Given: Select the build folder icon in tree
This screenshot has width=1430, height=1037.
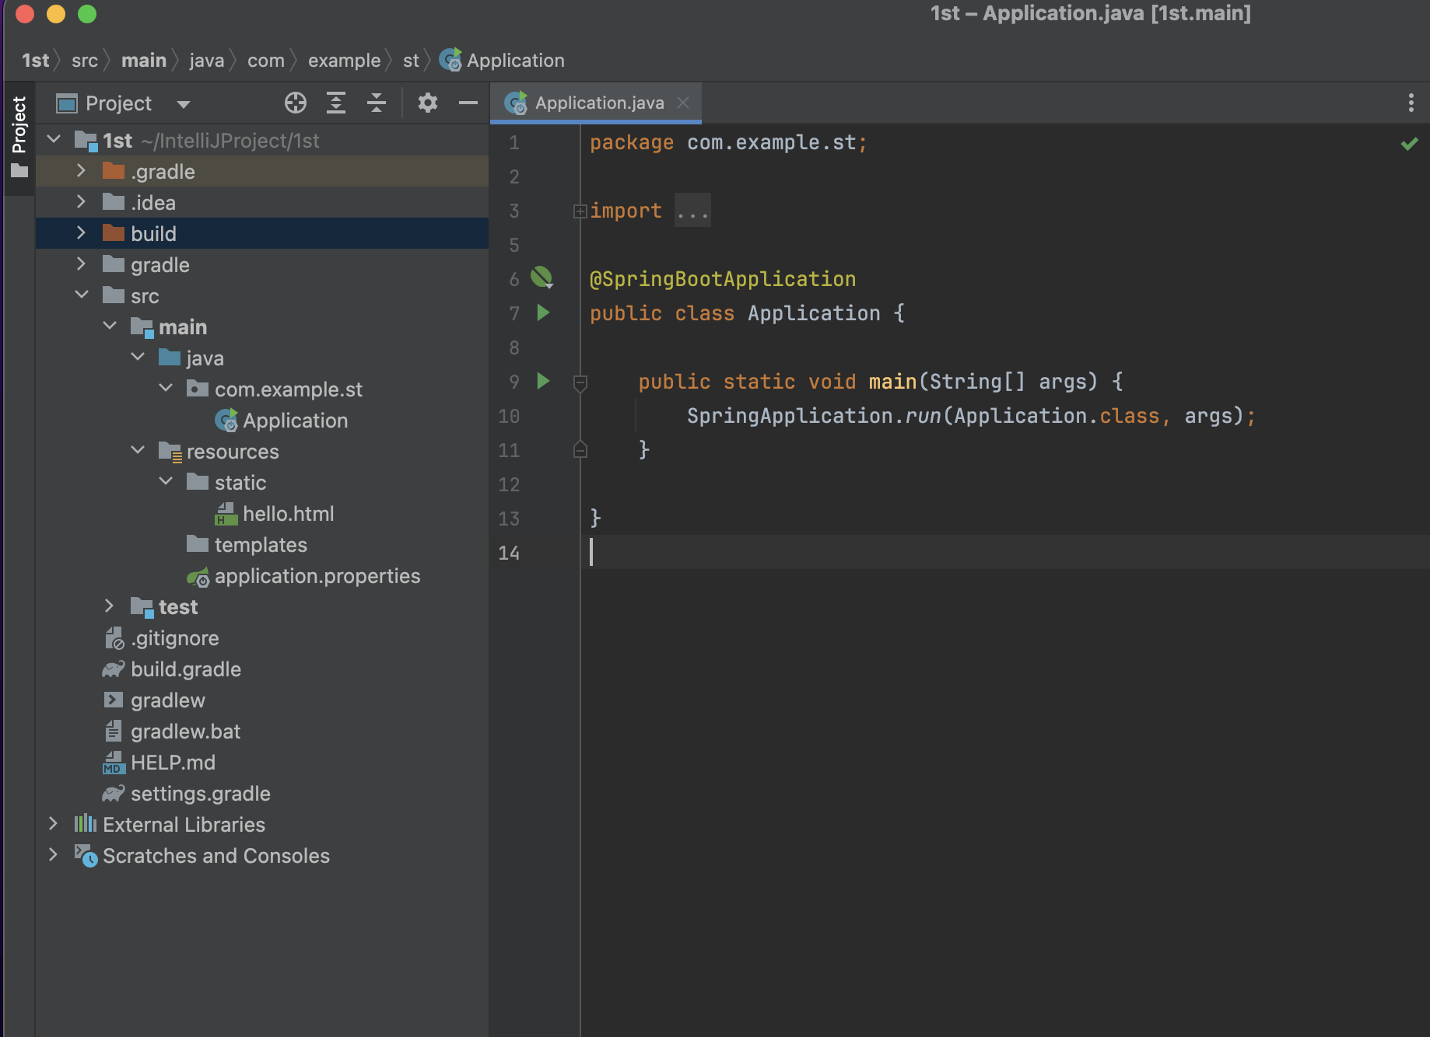Looking at the screenshot, I should tap(114, 233).
